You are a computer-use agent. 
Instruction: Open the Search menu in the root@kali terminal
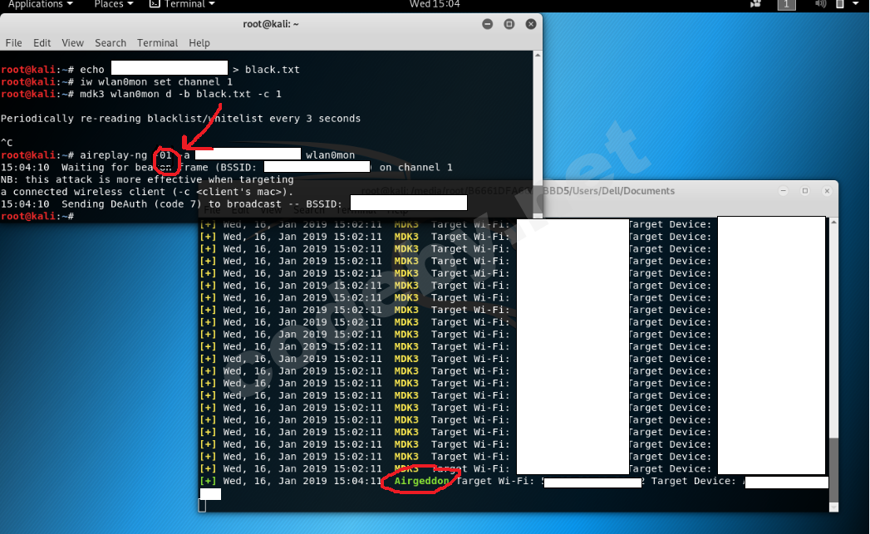[x=111, y=42]
